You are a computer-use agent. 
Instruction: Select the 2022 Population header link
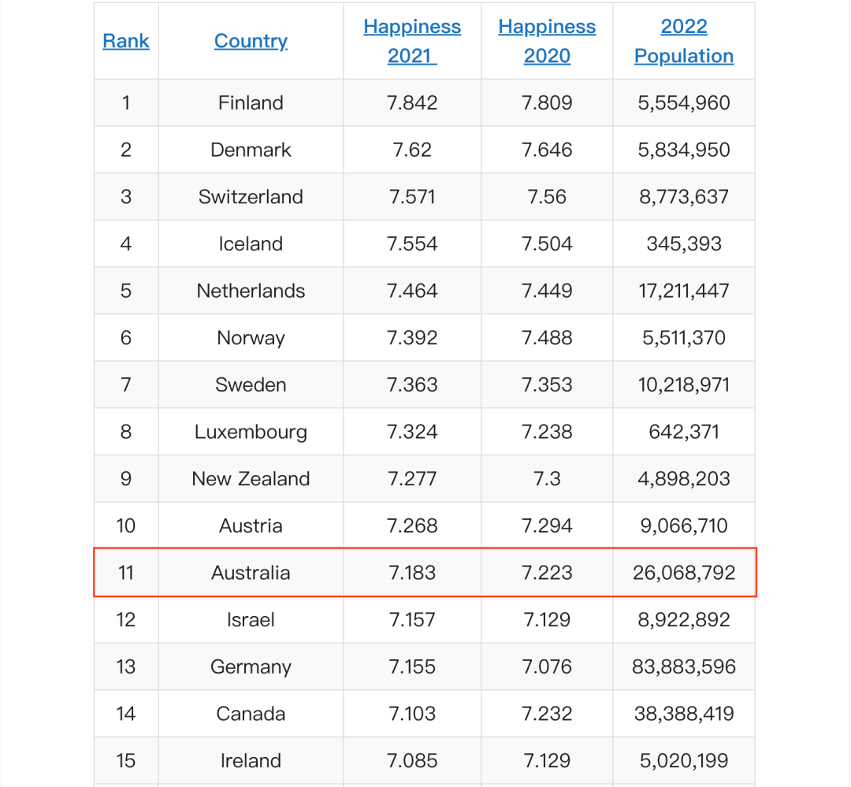click(684, 41)
